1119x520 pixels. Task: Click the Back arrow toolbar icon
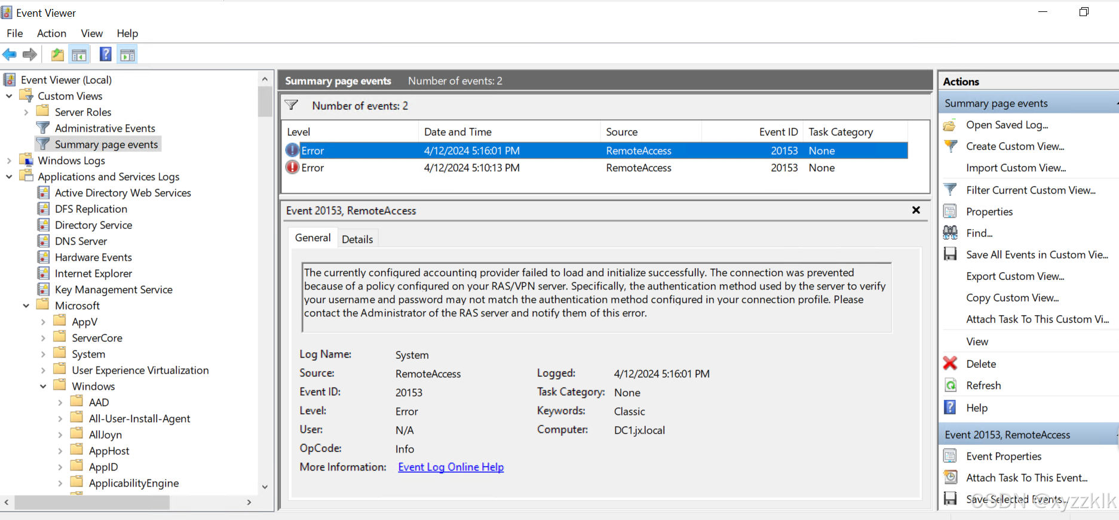[x=10, y=55]
